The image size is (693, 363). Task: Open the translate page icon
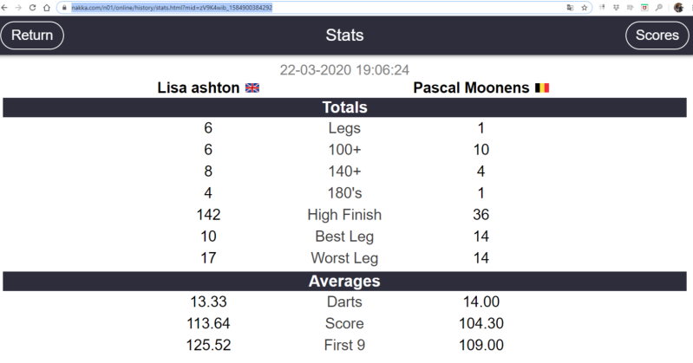(x=570, y=7)
